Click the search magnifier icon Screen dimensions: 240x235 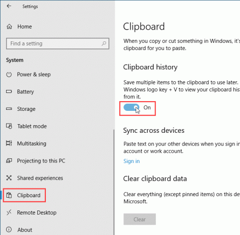(x=104, y=43)
